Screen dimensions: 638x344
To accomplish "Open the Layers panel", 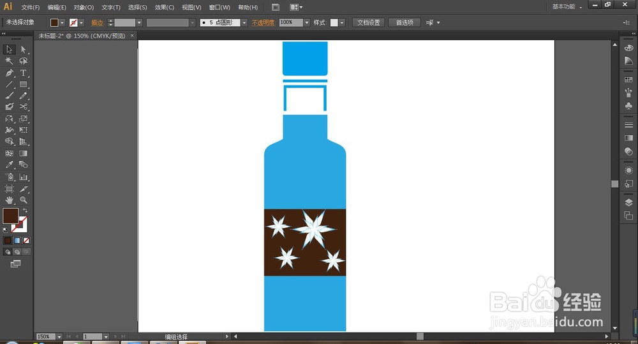I will click(x=628, y=203).
